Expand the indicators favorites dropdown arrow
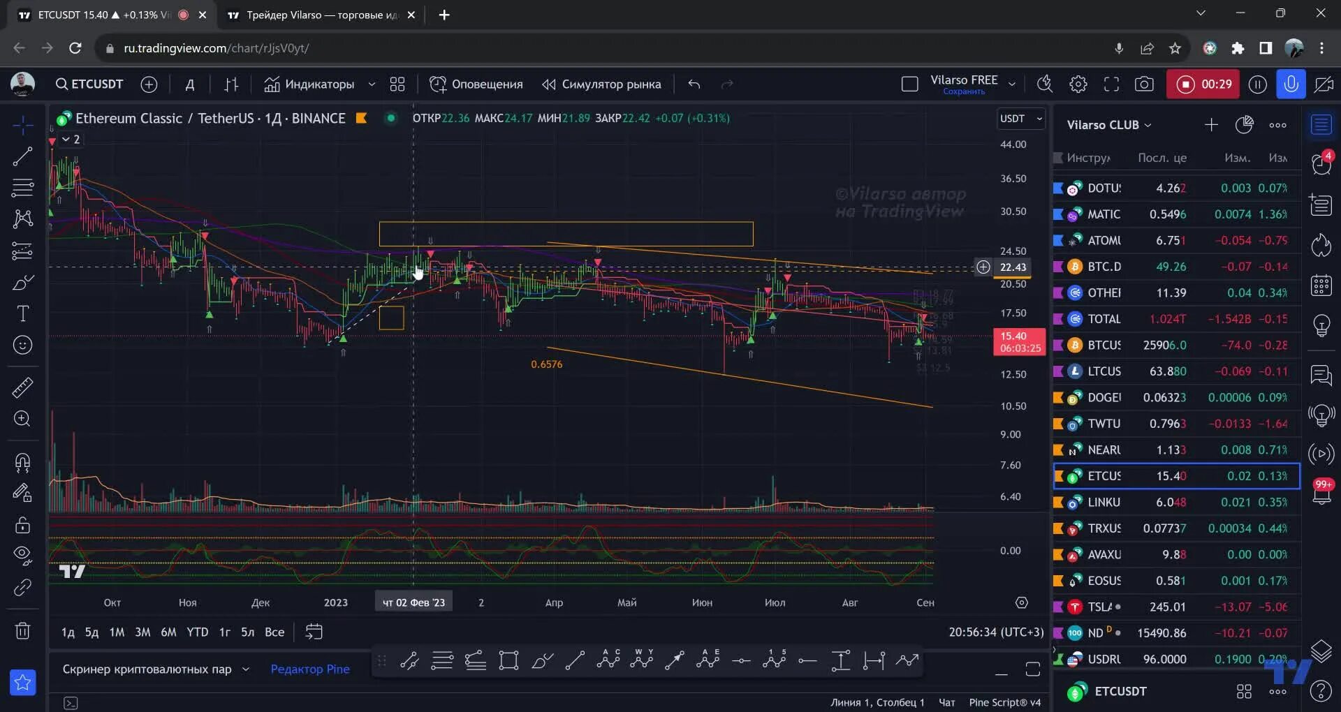Screen dimensions: 1341x712 pos(372,84)
